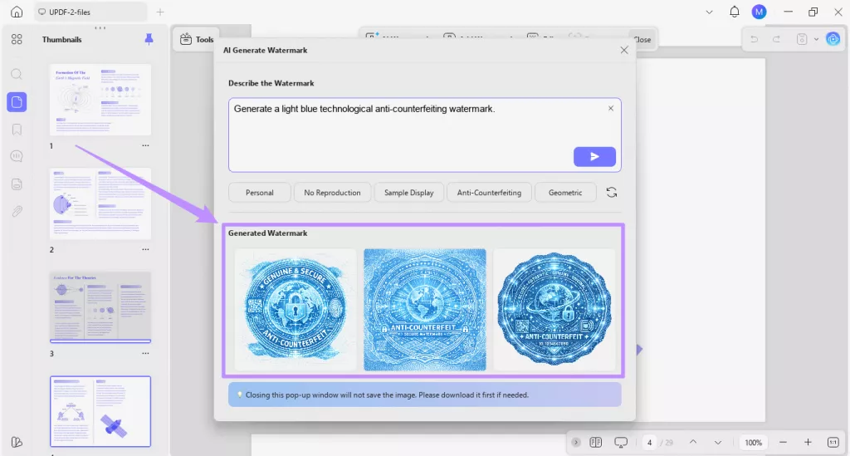Open the attachments paperclip icon

click(x=17, y=212)
